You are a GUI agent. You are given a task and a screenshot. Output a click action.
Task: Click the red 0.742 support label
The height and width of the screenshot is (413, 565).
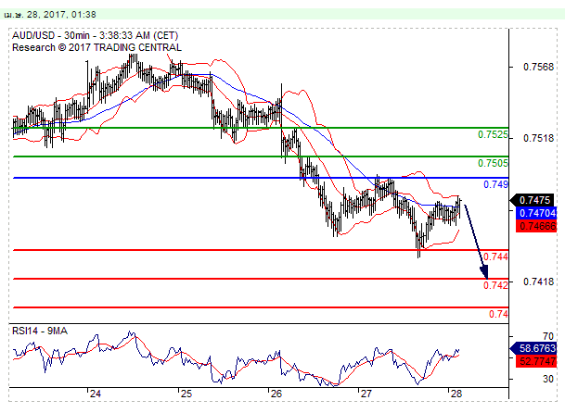coord(495,285)
